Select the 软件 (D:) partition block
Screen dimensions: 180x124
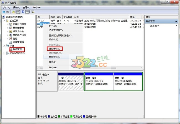98,81
